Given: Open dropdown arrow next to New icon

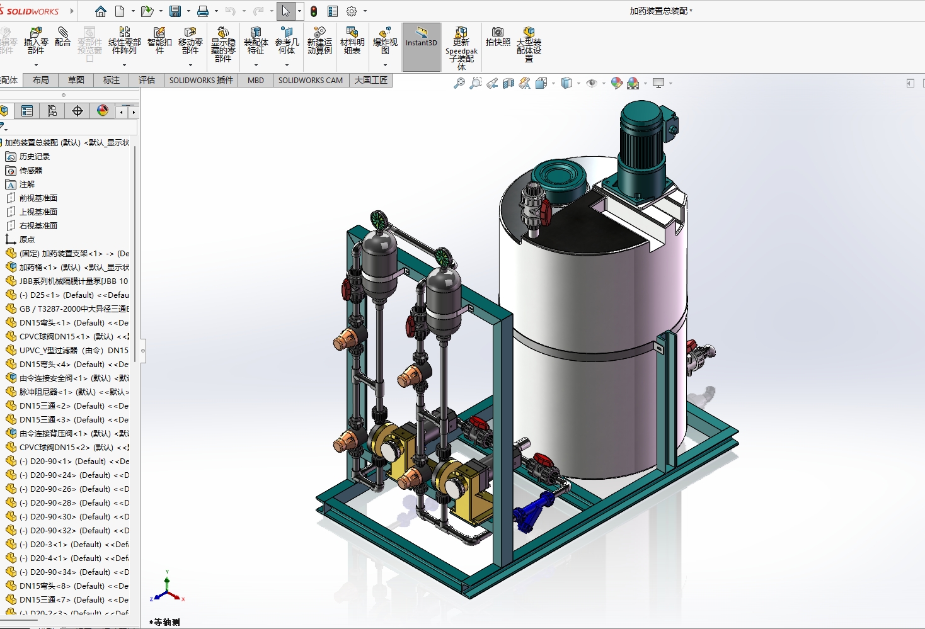Looking at the screenshot, I should 133,11.
